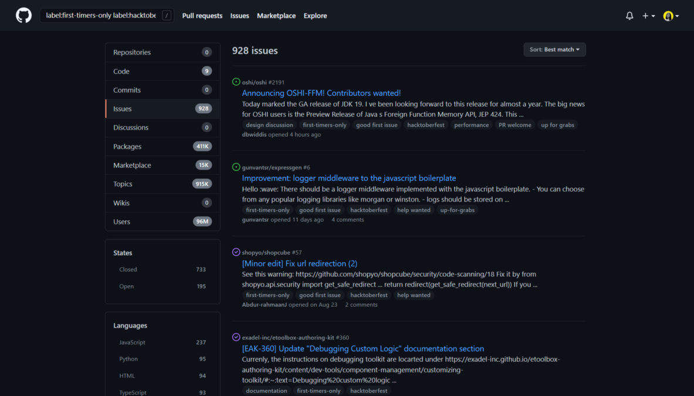This screenshot has width=694, height=396.
Task: Open the 2 comments link
Action: (x=361, y=304)
